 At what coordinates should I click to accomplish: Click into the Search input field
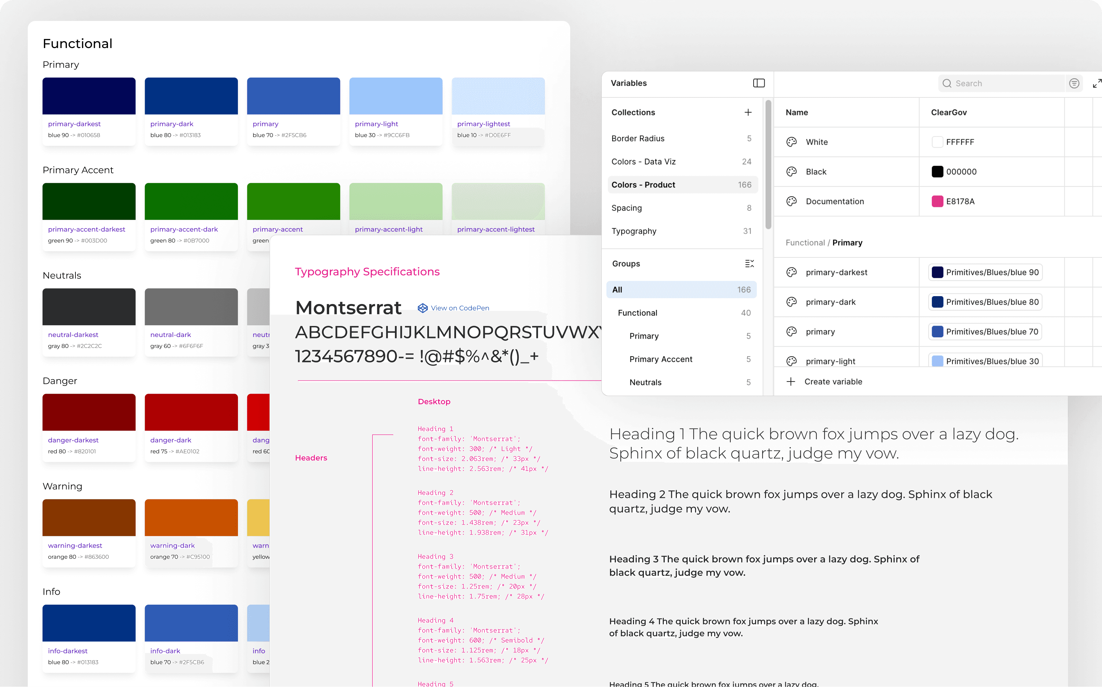pyautogui.click(x=998, y=83)
